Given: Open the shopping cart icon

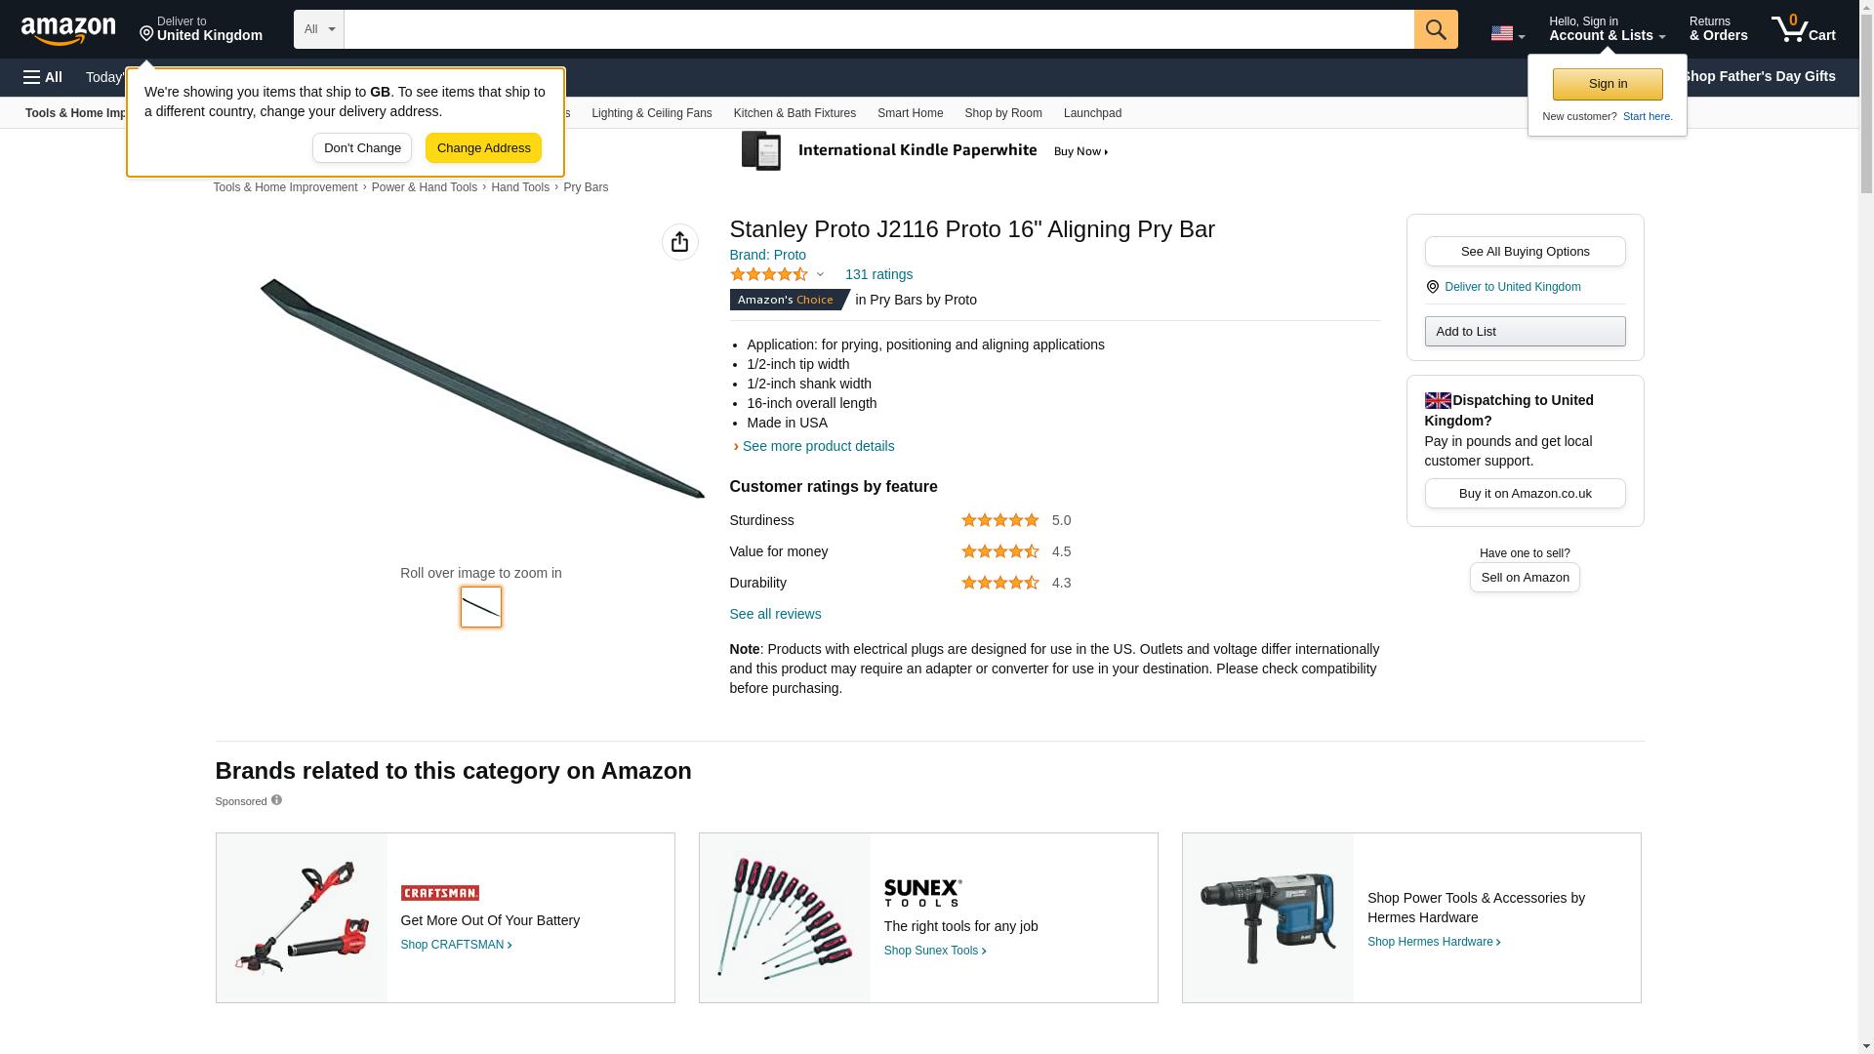Looking at the screenshot, I should point(1804,29).
